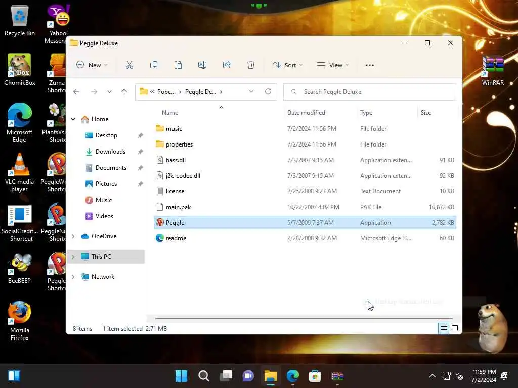Open Widgets button on taskbar
The width and height of the screenshot is (518, 388).
(14, 376)
